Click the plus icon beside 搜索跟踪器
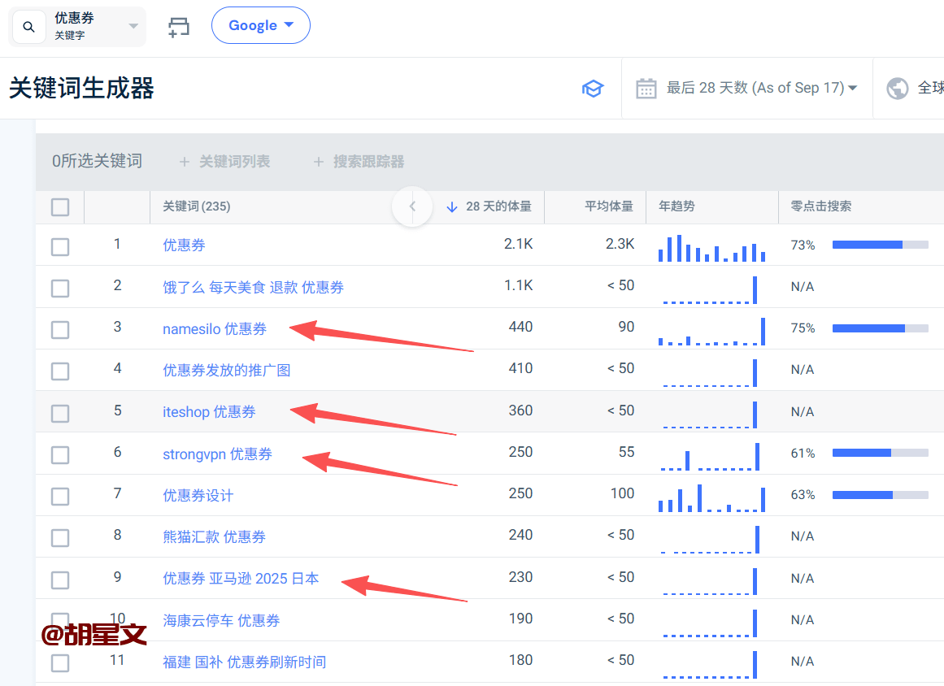 pos(318,162)
